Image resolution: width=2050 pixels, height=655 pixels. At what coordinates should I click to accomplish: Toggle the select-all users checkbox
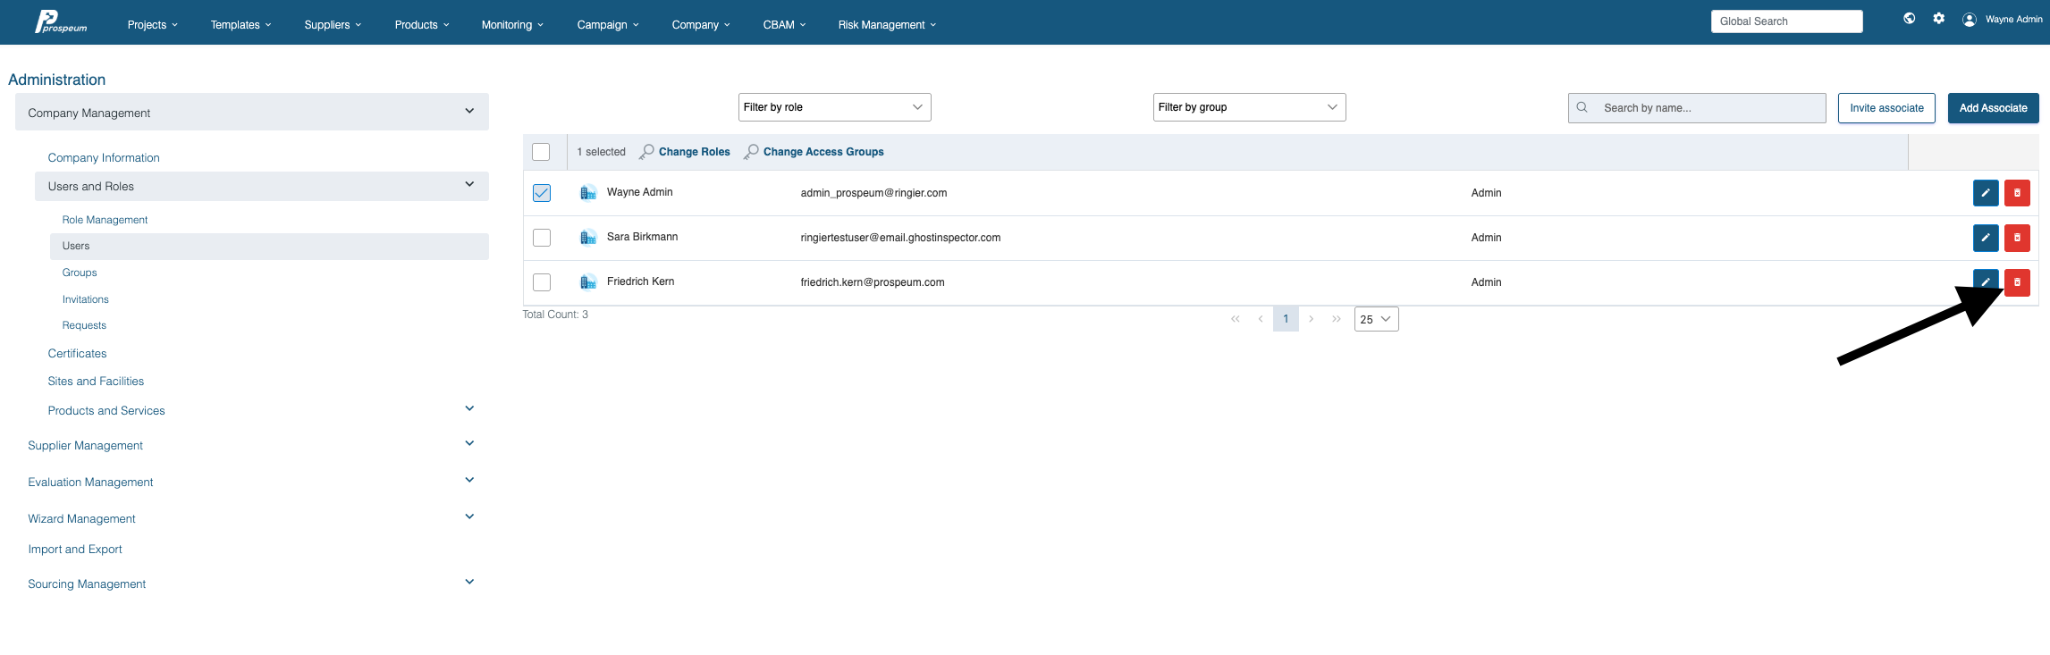click(541, 152)
